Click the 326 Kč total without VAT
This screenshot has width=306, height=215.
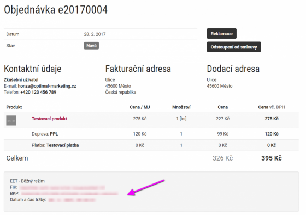(223, 158)
